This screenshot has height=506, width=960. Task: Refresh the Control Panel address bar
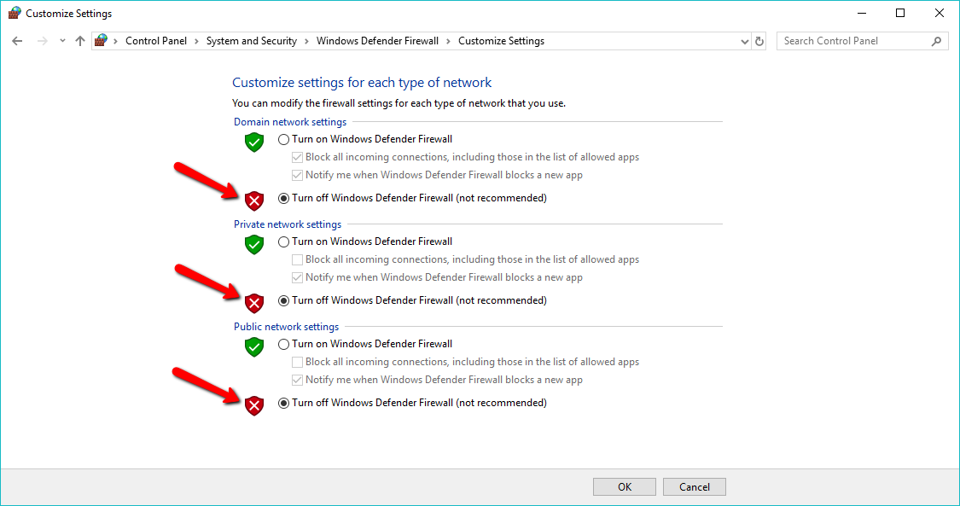tap(759, 41)
